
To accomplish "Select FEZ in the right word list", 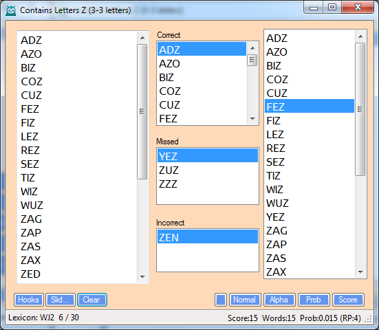I will pyautogui.click(x=310, y=107).
